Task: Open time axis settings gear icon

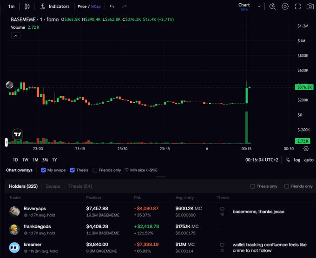Action: click(306, 149)
